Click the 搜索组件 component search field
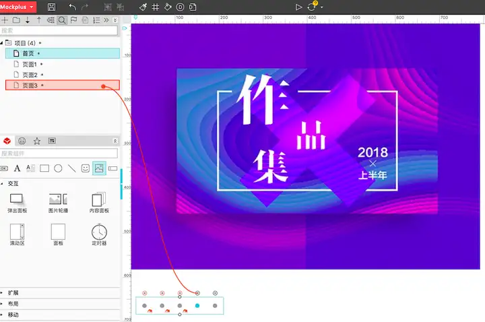Image resolution: width=485 pixels, height=322 pixels. (x=59, y=154)
